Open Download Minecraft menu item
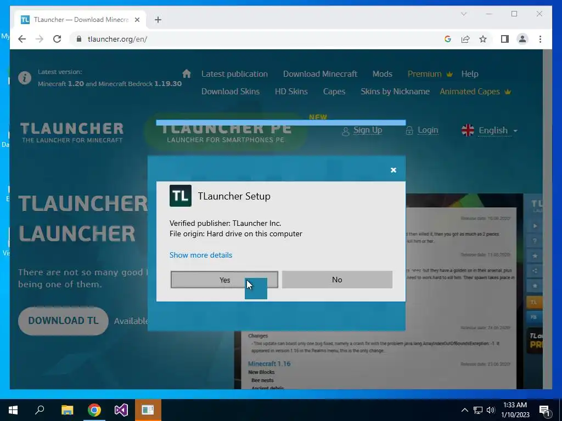562x421 pixels. (x=320, y=74)
